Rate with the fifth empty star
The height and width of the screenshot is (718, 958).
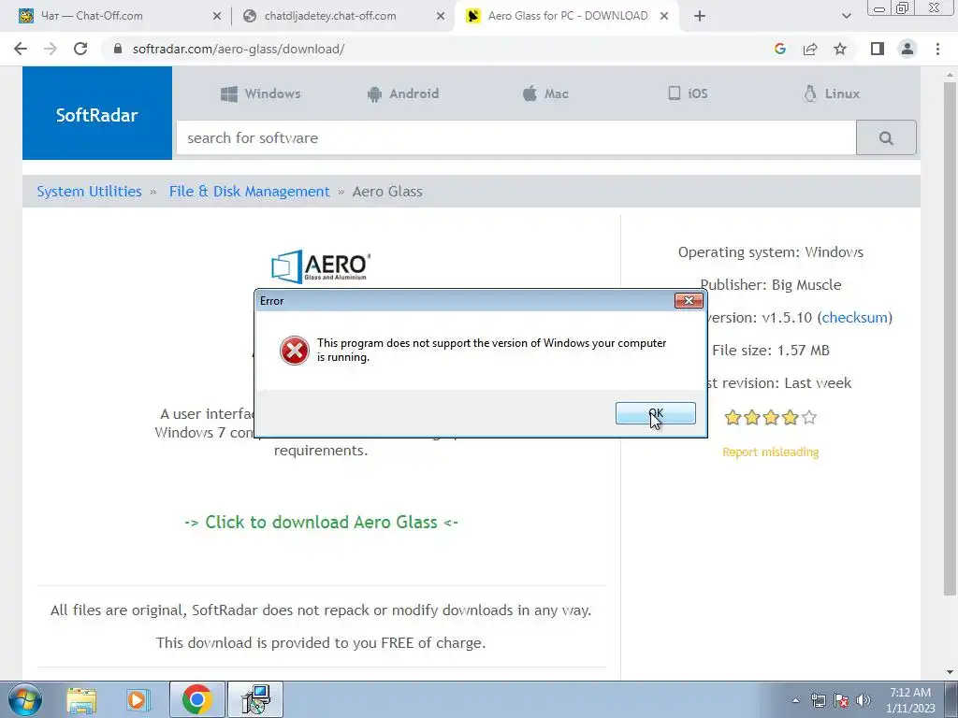click(x=809, y=418)
